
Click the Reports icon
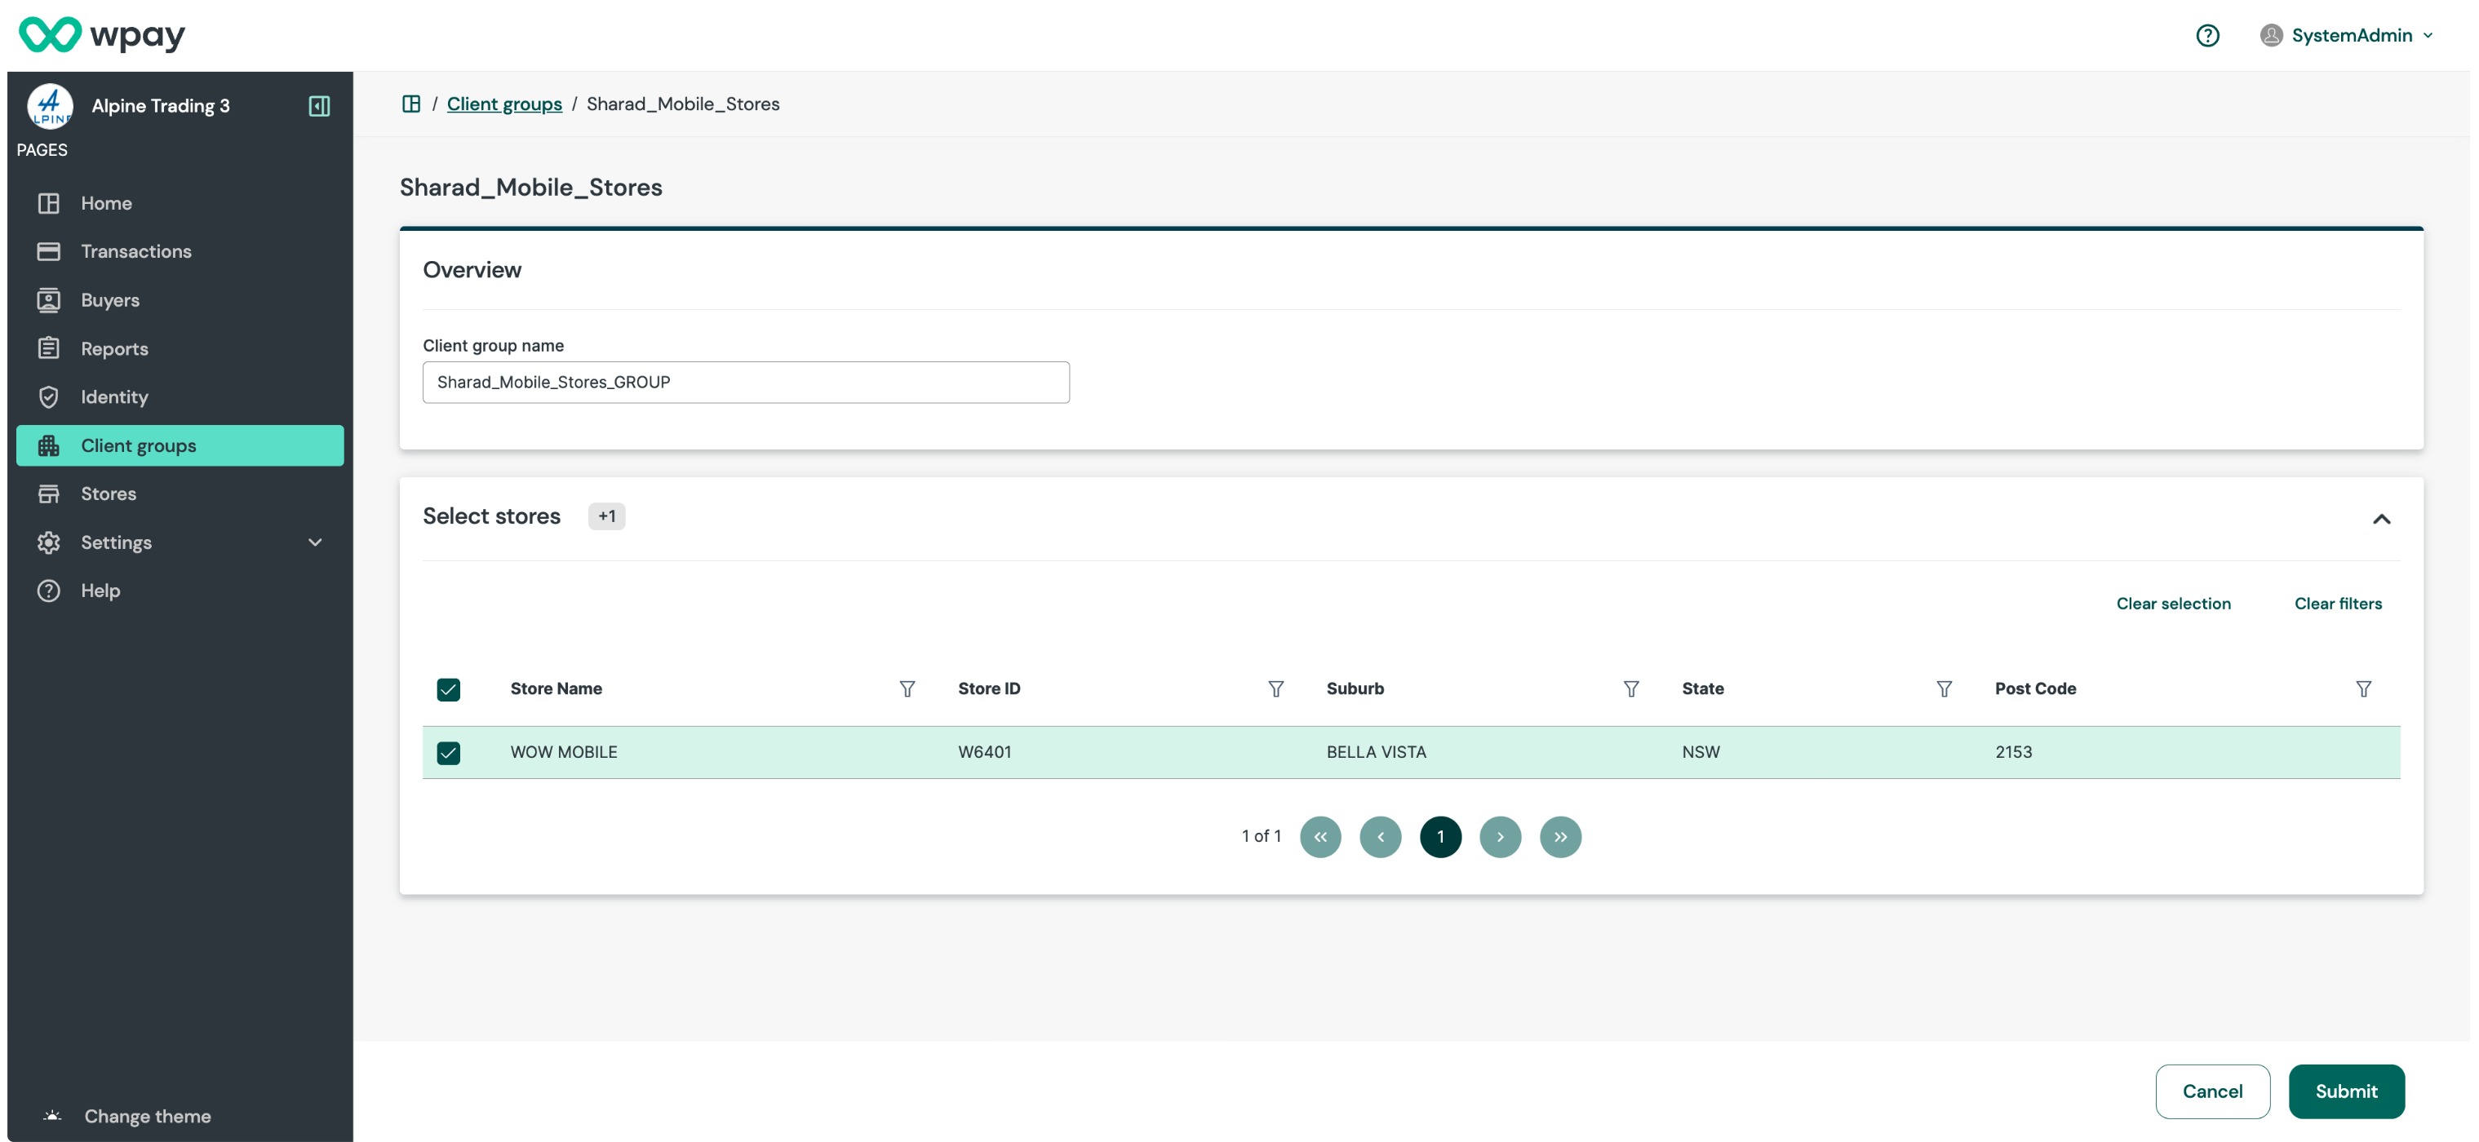click(49, 348)
